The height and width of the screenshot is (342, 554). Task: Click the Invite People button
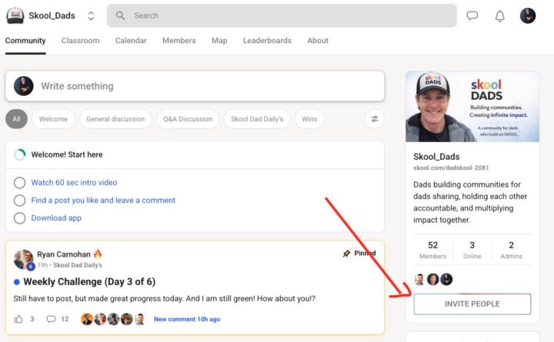(472, 304)
